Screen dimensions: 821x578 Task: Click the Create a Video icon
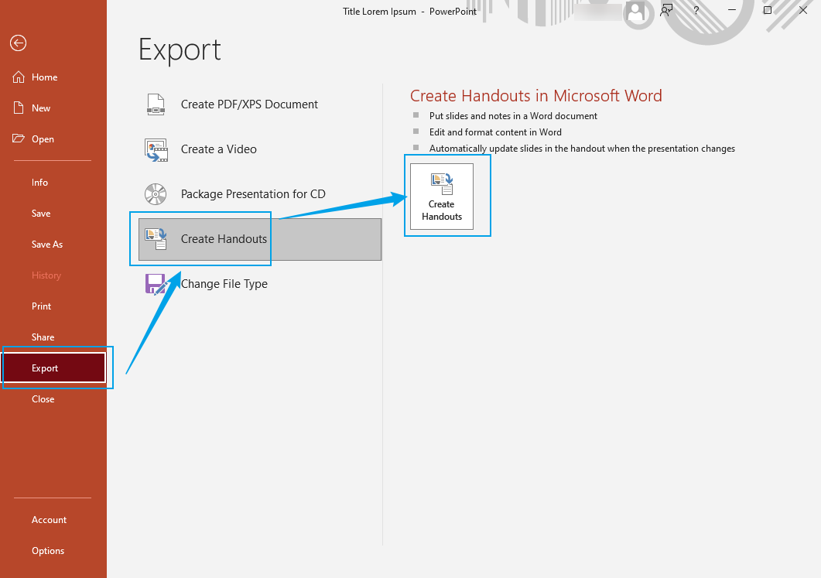(x=156, y=149)
